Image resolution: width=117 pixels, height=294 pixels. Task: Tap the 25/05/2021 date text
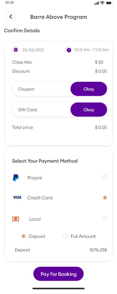33,50
